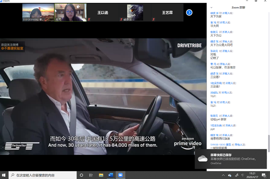The width and height of the screenshot is (270, 179).
Task: Show hidden system tray icons
Action: click(224, 175)
